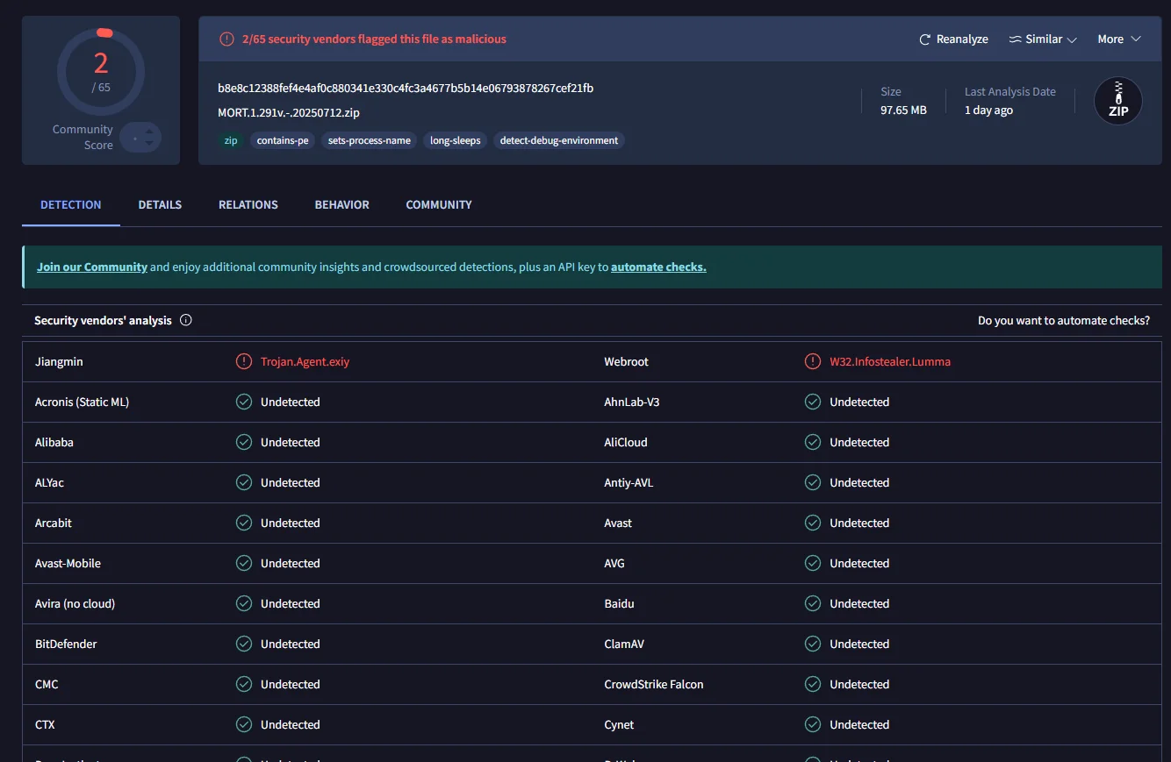Click the check icon in the Arcabit row

[244, 523]
